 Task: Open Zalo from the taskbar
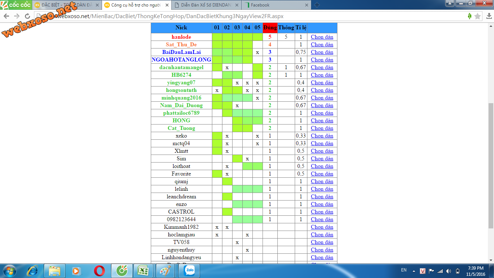(189, 271)
